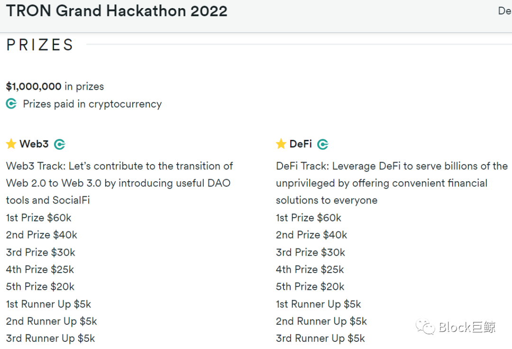Click the gold star next to Web3
Image resolution: width=512 pixels, height=349 pixels.
(x=11, y=144)
